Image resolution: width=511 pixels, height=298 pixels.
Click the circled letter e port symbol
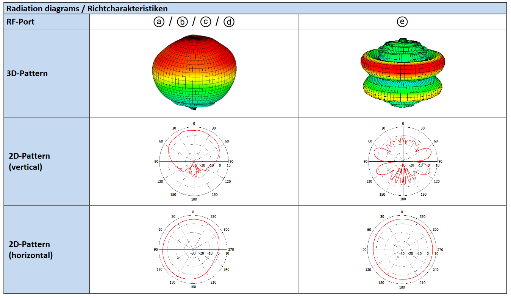(x=402, y=22)
